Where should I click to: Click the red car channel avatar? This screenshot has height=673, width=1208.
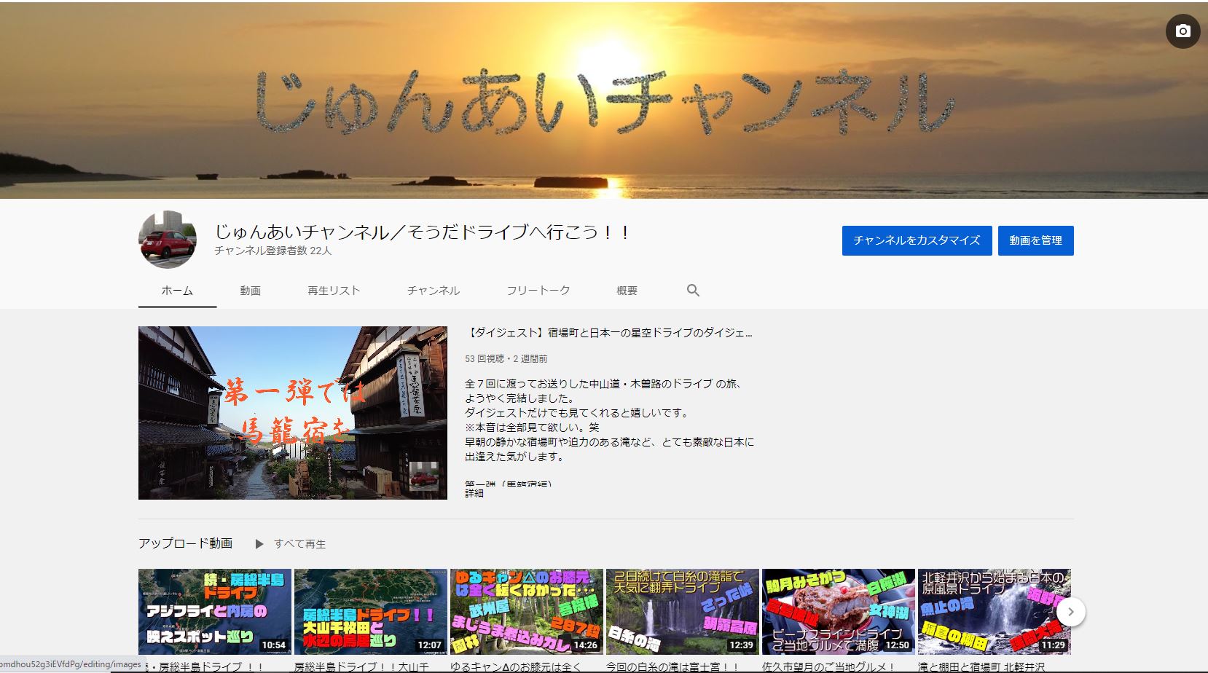click(x=168, y=240)
